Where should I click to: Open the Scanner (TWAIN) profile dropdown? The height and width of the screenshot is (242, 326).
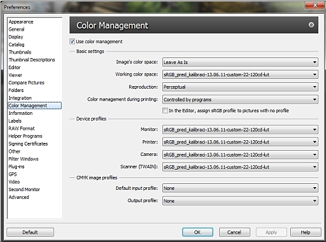(x=240, y=167)
